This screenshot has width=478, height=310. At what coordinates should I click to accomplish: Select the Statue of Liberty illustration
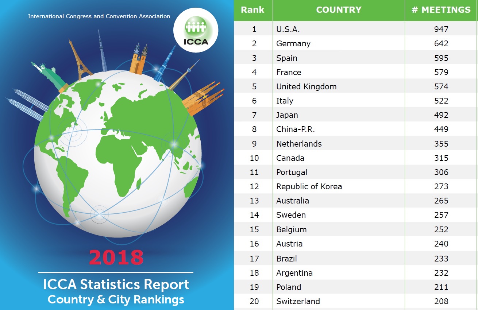pyautogui.click(x=51, y=75)
